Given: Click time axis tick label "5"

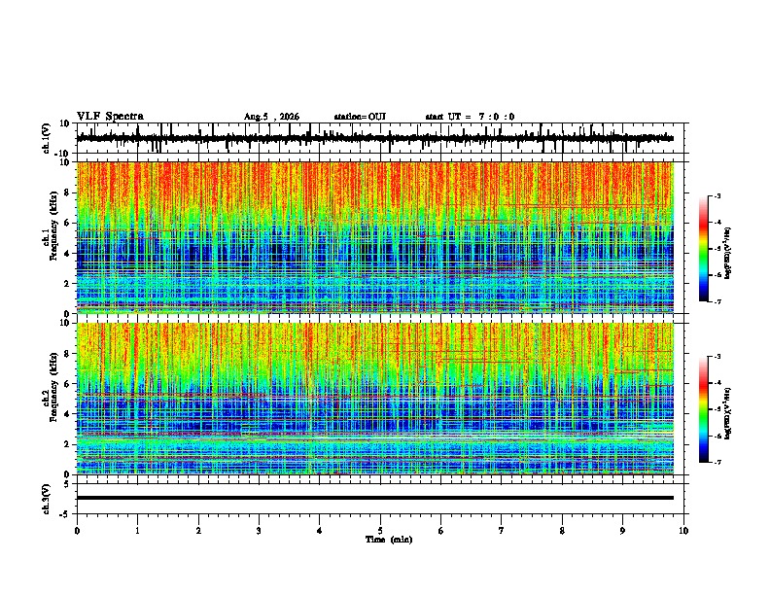Looking at the screenshot, I should 380,531.
